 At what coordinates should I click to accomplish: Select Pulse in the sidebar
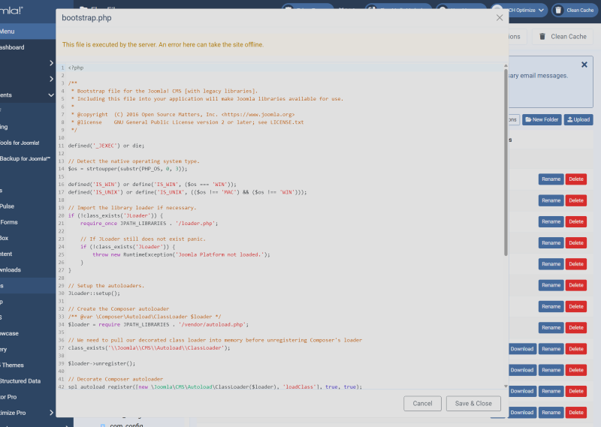pyautogui.click(x=8, y=206)
